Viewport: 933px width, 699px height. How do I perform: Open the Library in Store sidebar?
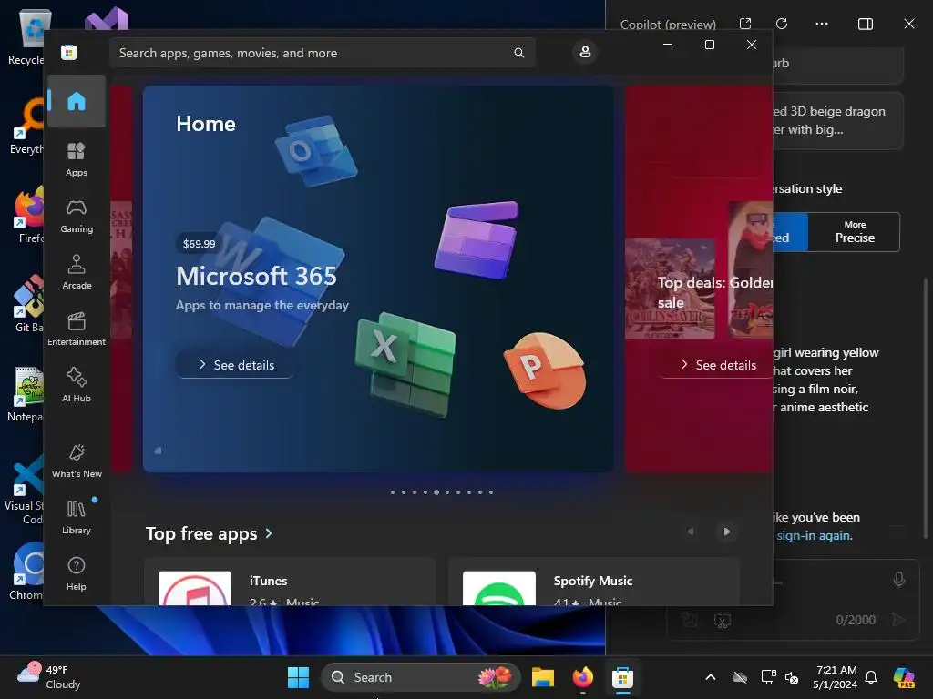tap(77, 517)
